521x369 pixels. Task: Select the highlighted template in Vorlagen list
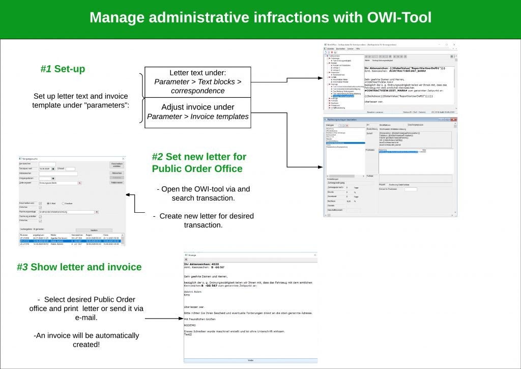click(345, 143)
